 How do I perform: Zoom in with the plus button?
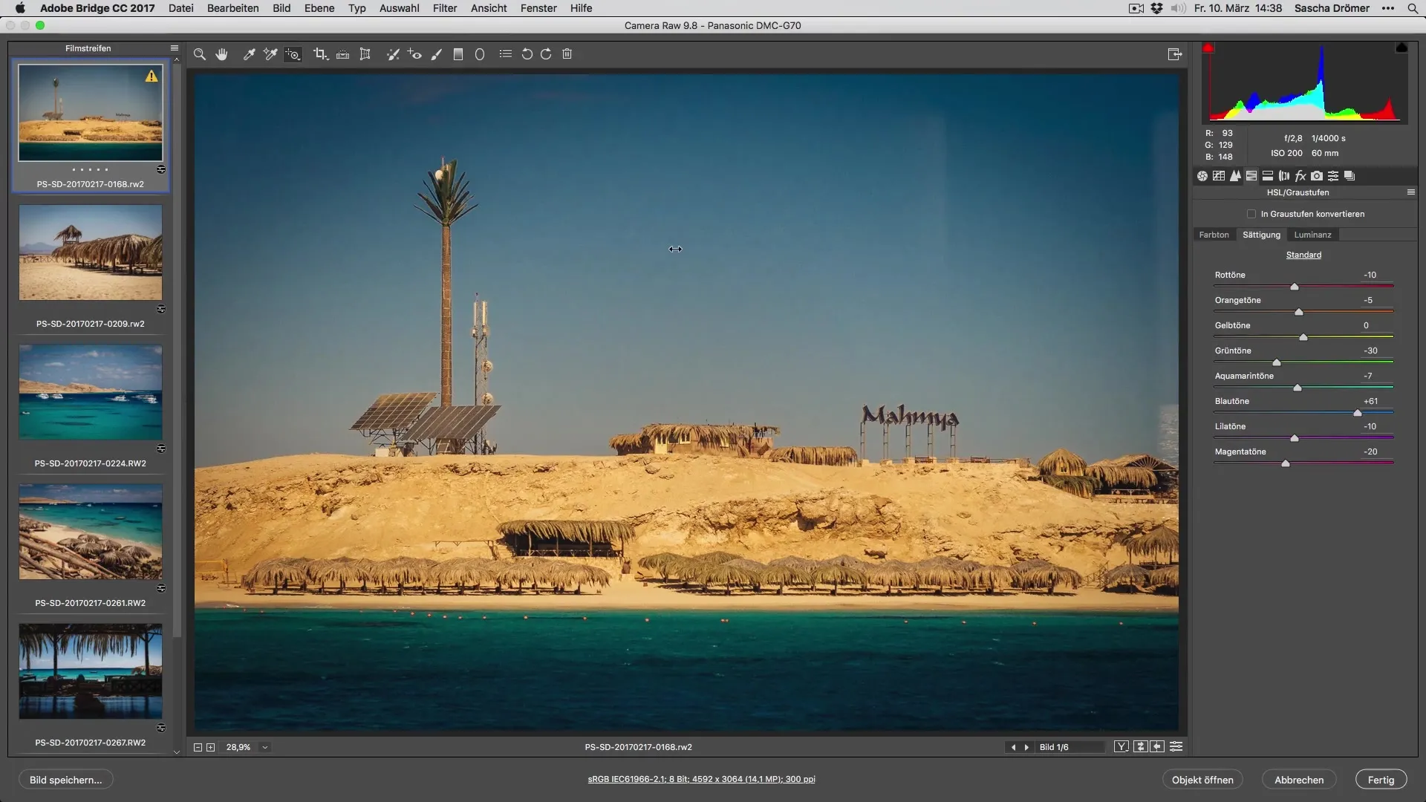211,747
